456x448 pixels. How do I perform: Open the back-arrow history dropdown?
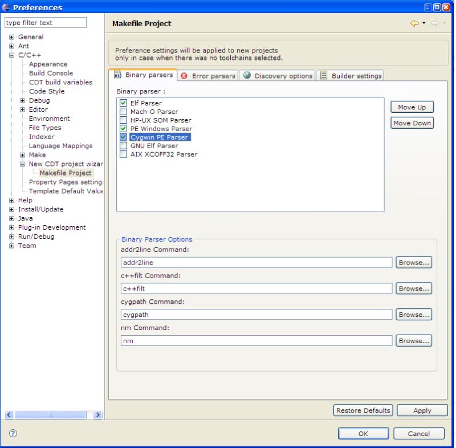point(424,22)
